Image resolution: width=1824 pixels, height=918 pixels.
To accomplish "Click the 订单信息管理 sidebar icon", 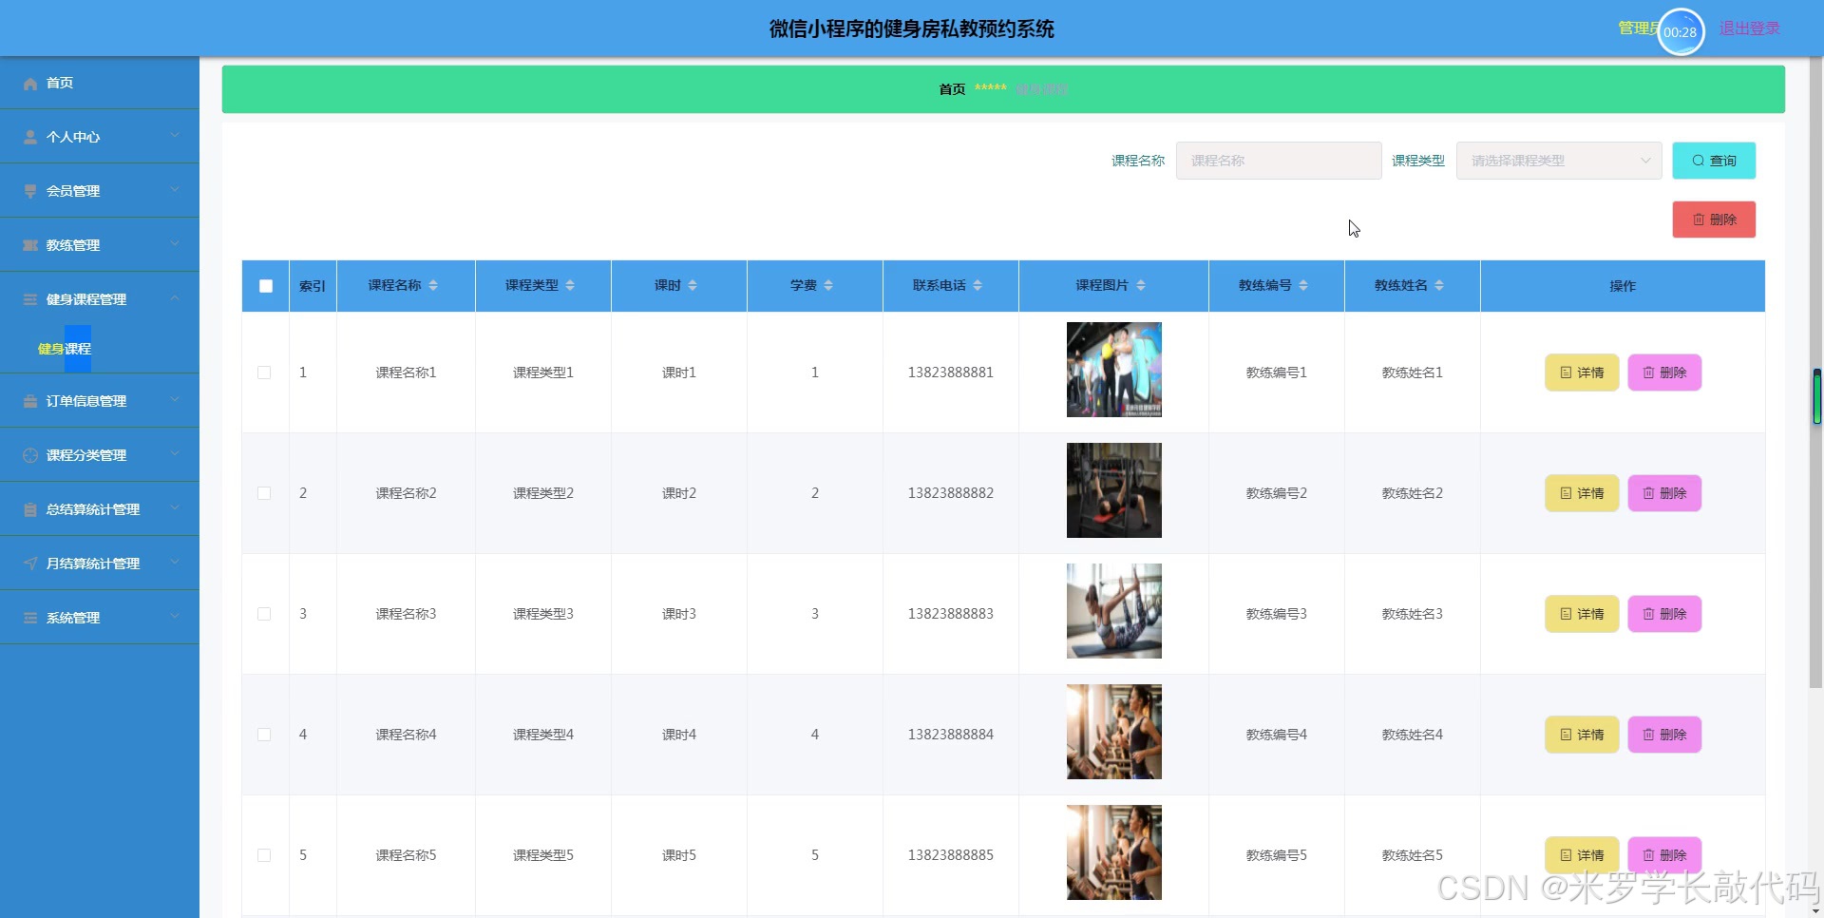I will click(x=30, y=401).
